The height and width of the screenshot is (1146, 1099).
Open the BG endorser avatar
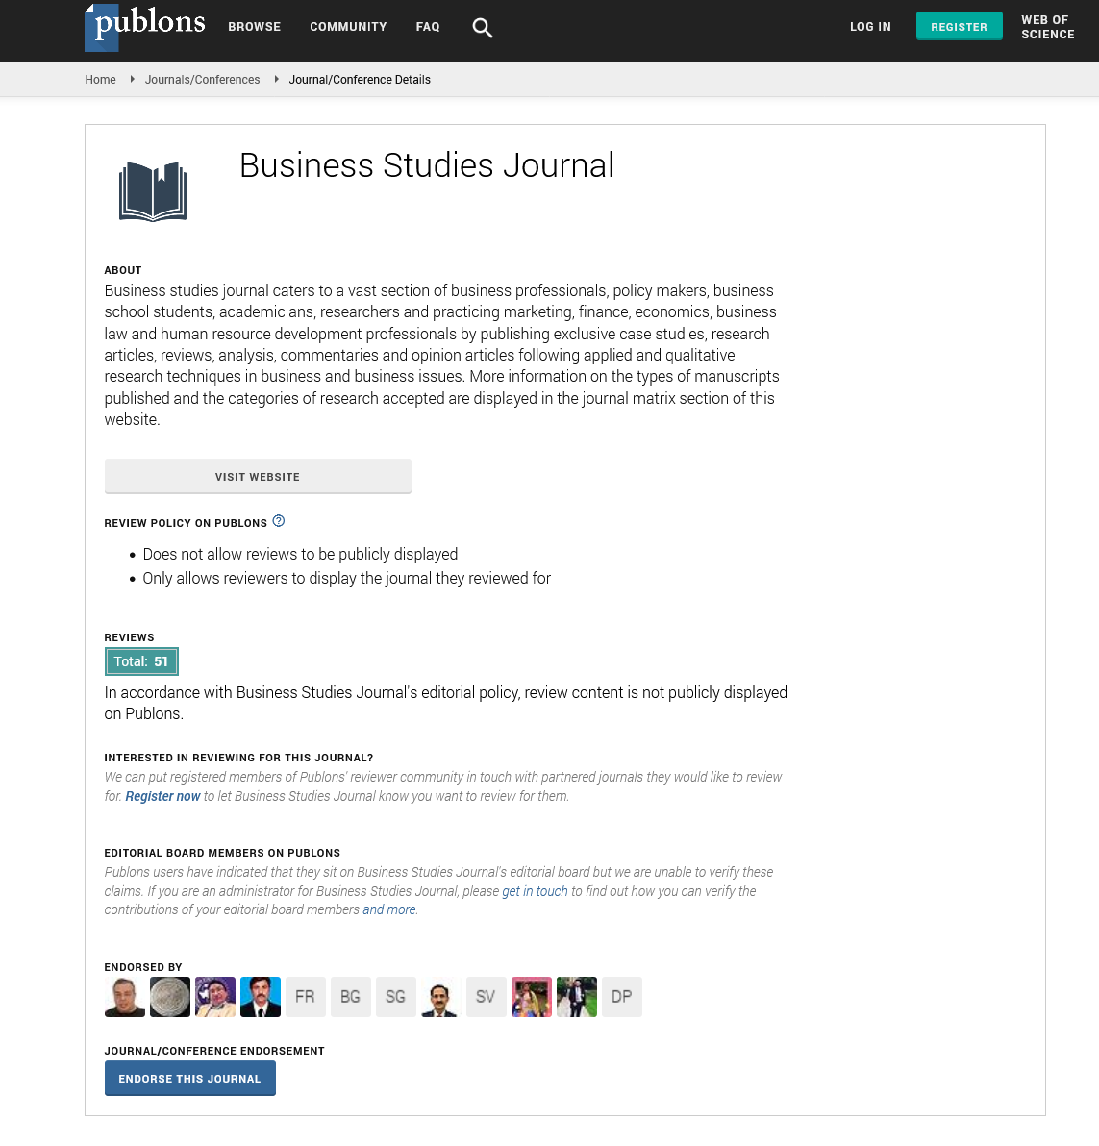coord(351,997)
